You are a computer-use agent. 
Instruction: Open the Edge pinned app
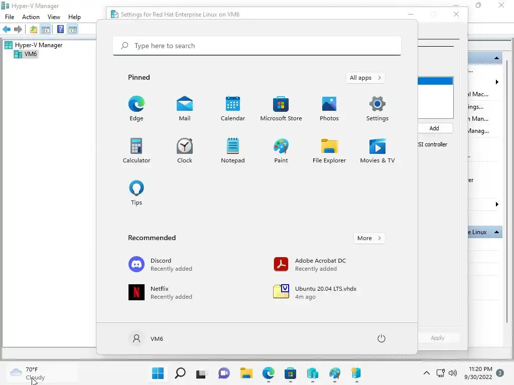click(x=137, y=109)
